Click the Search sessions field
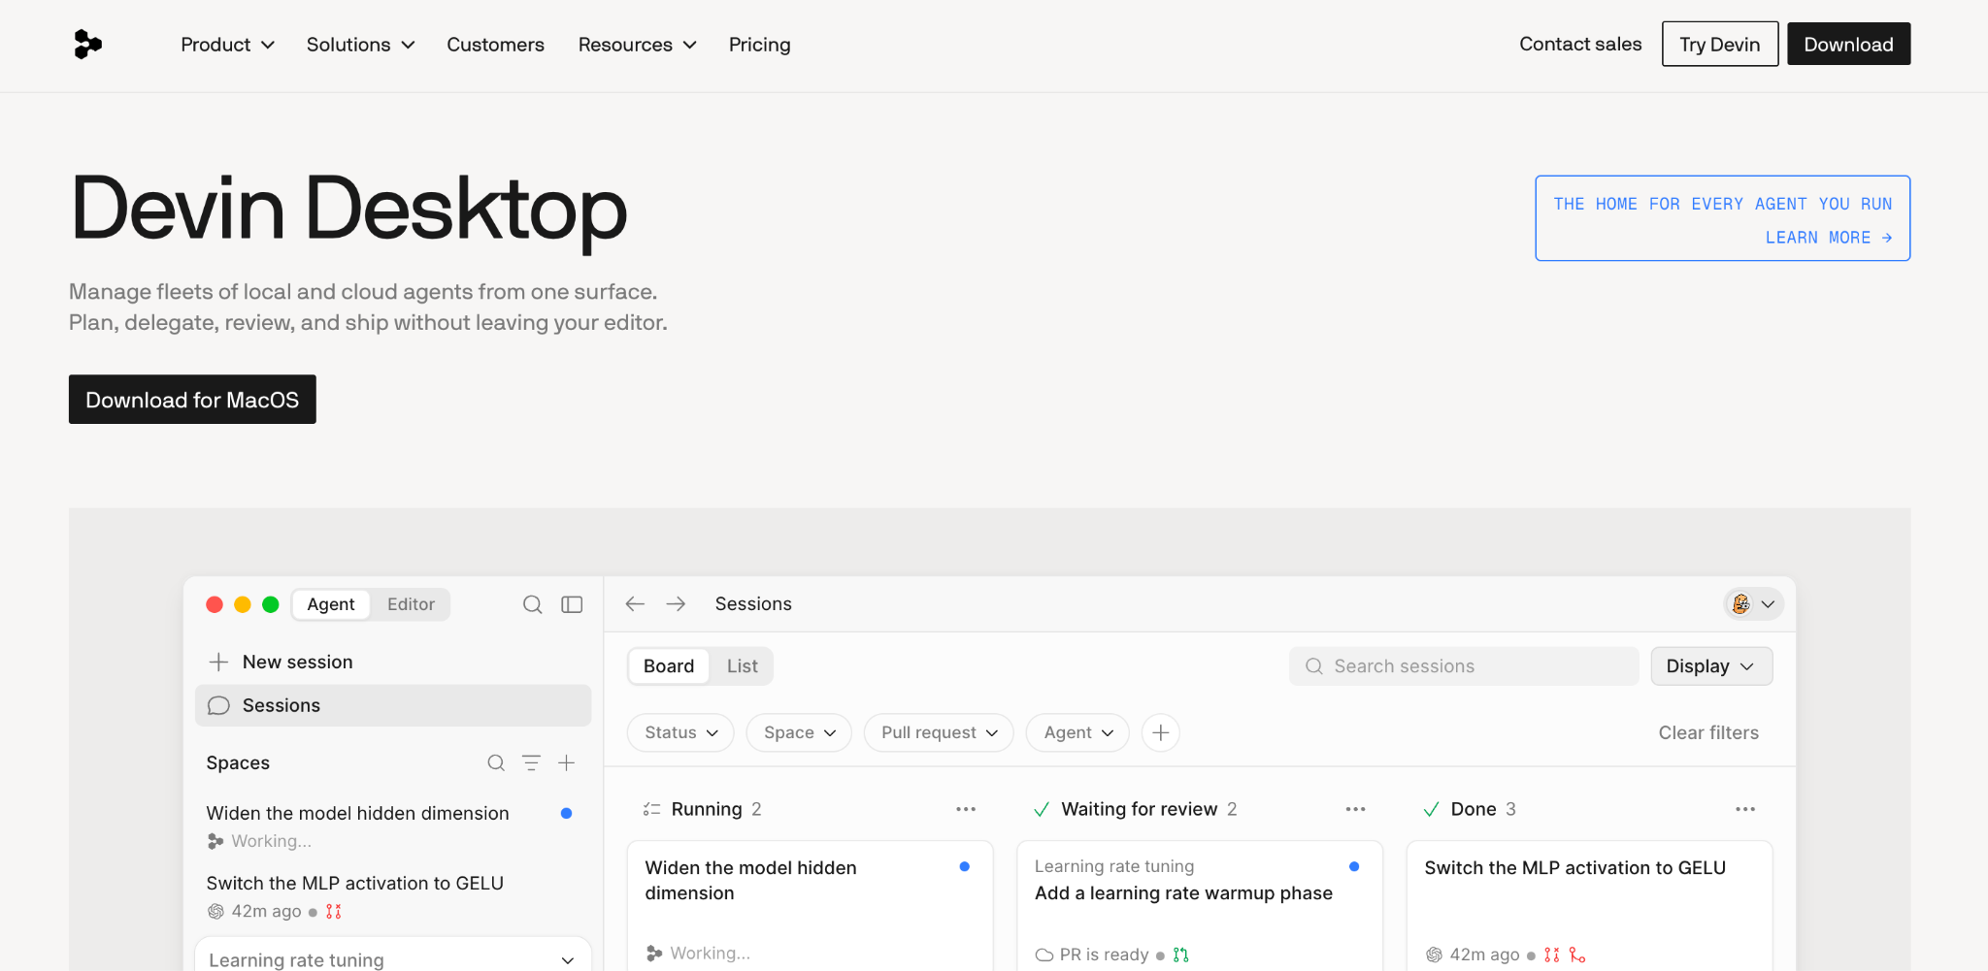 pyautogui.click(x=1464, y=666)
